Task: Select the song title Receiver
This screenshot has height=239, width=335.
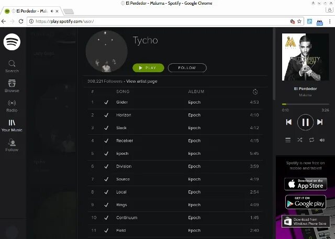Action: point(125,141)
